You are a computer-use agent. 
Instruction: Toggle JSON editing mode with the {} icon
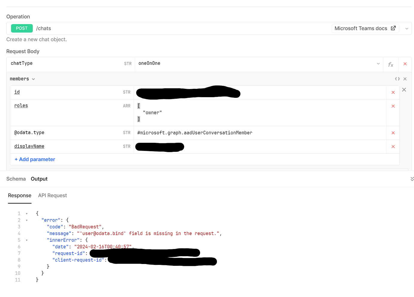coord(397,79)
